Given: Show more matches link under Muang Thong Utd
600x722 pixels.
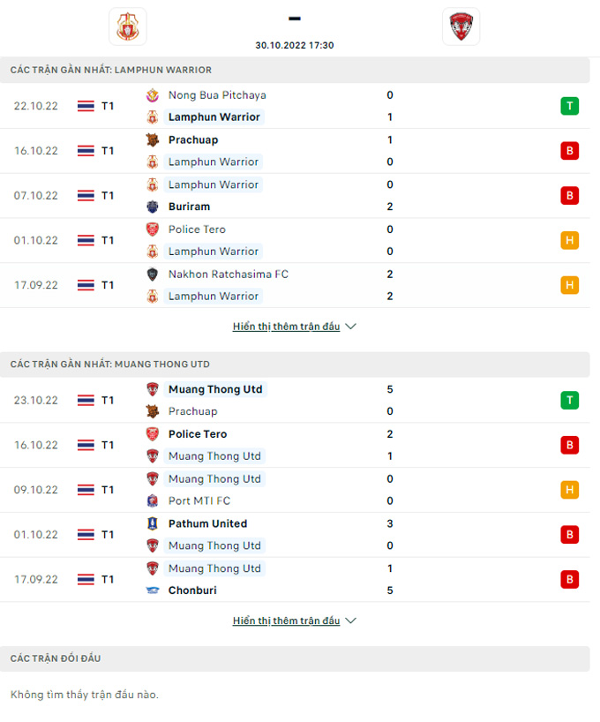Looking at the screenshot, I should [286, 620].
